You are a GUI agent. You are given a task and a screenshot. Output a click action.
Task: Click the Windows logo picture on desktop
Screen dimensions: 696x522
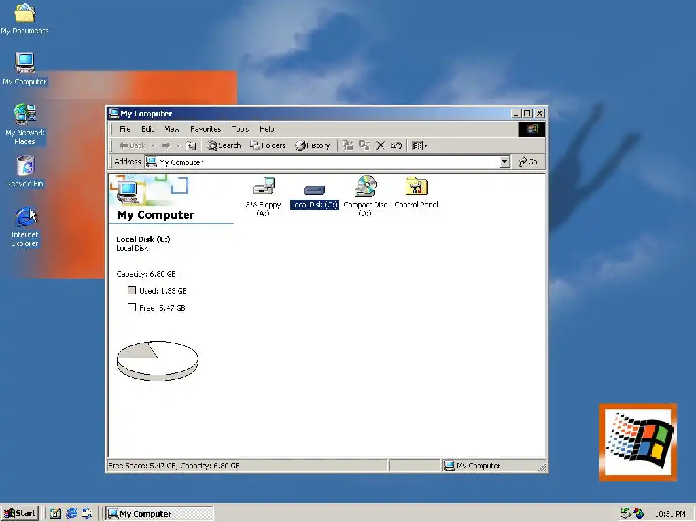point(638,442)
